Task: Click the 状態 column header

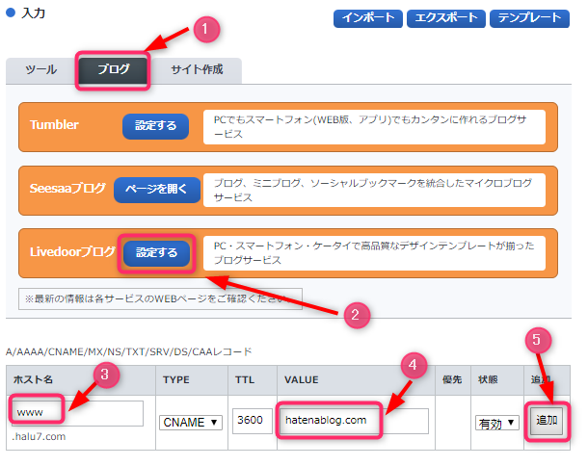Action: coord(488,380)
